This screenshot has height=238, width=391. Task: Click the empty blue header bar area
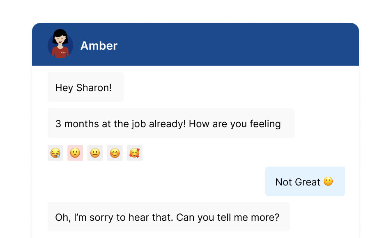(237, 44)
